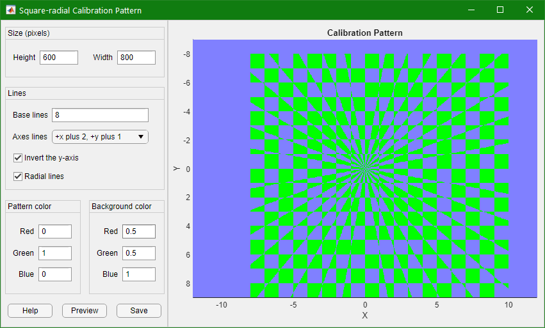Click the Height input field
The height and width of the screenshot is (328, 545).
[x=58, y=58]
